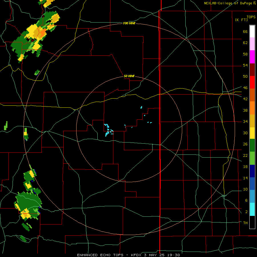The height and width of the screenshot is (257, 257).
Task: Click the legend value '42'
Action: (245, 99)
